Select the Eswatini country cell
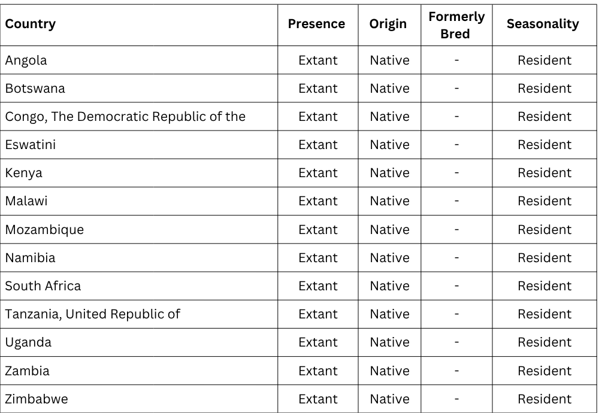The width and height of the screenshot is (599, 413). pyautogui.click(x=31, y=145)
